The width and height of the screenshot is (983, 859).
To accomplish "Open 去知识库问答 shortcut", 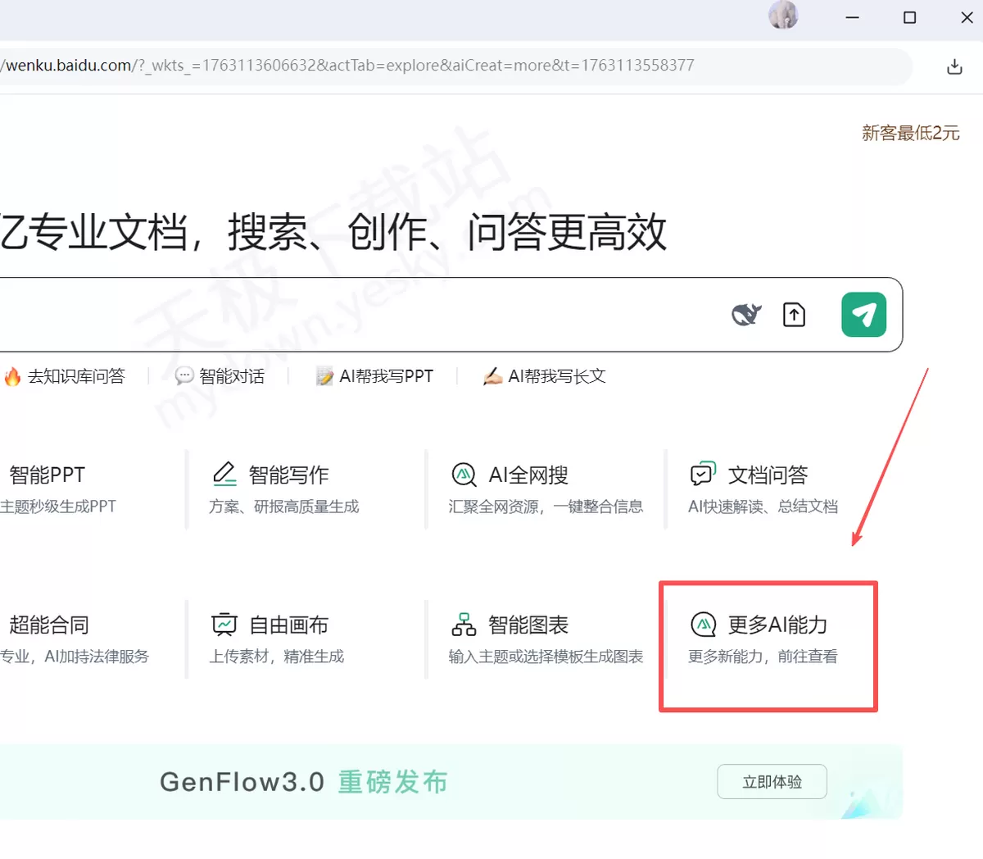I will click(64, 376).
